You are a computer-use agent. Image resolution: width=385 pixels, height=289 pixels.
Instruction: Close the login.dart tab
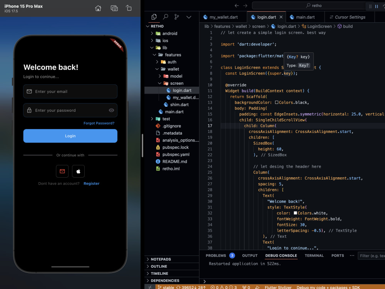coord(281,17)
